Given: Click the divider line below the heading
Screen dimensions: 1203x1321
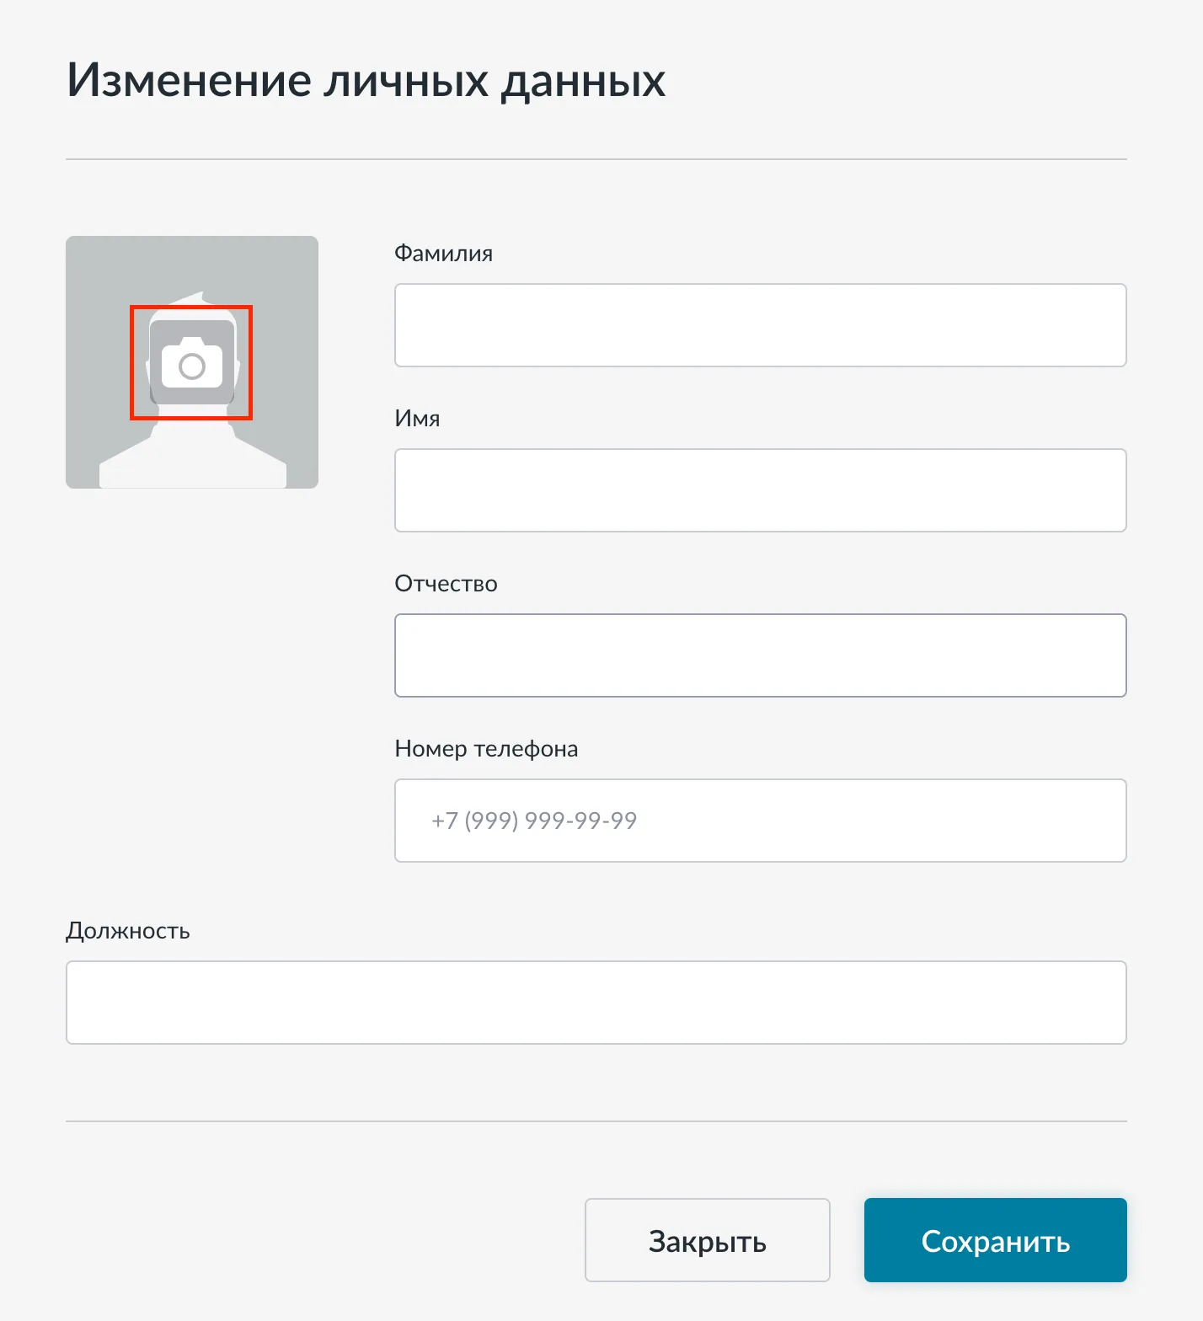Looking at the screenshot, I should click(596, 159).
